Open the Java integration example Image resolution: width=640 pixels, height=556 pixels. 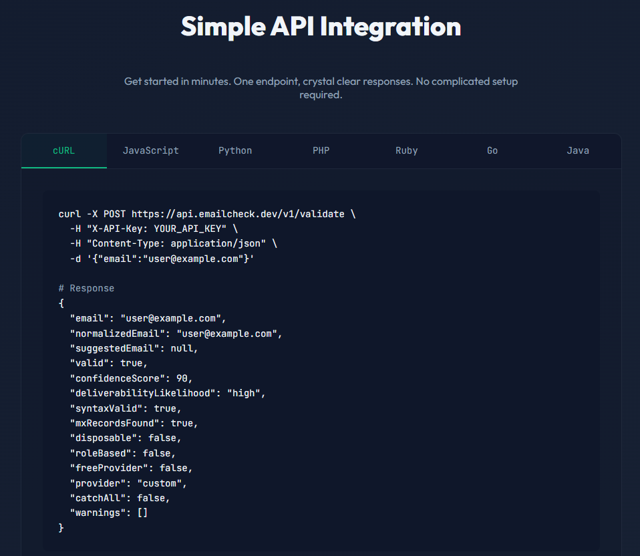[x=577, y=150]
